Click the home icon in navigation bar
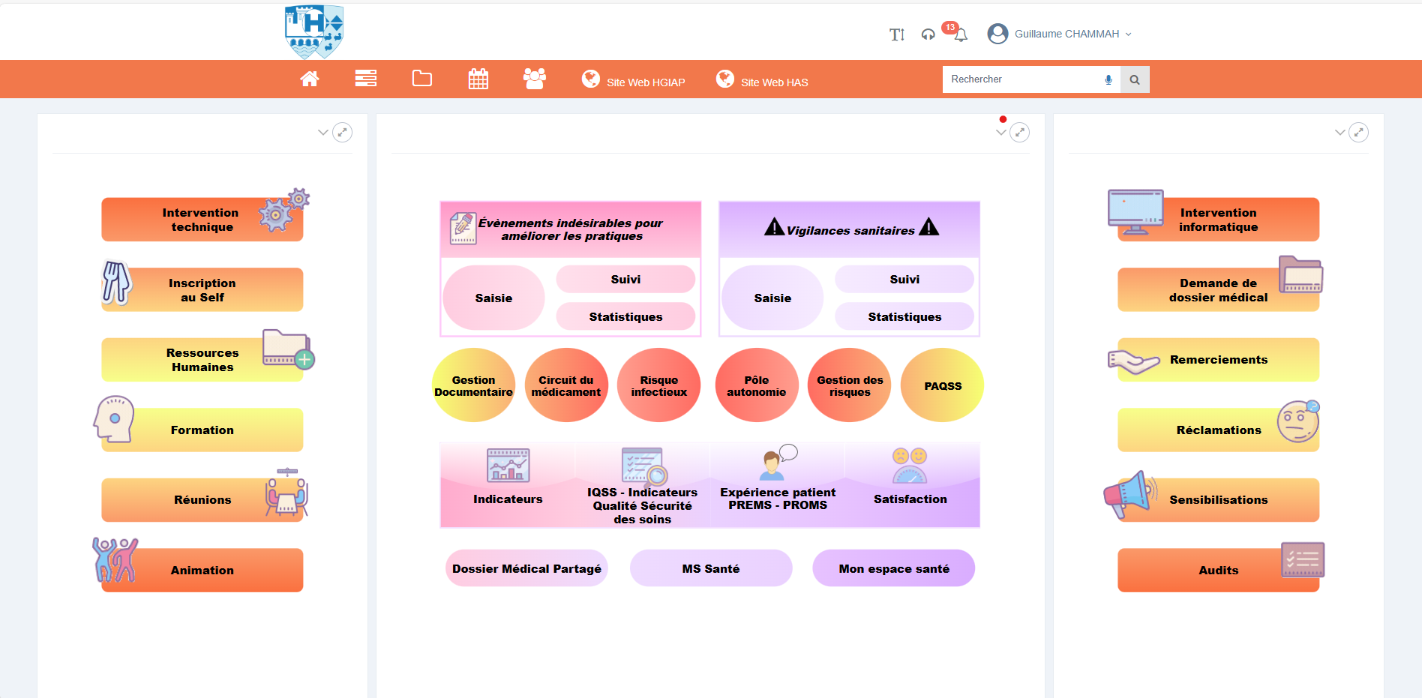Viewport: 1422px width, 698px height. click(310, 79)
